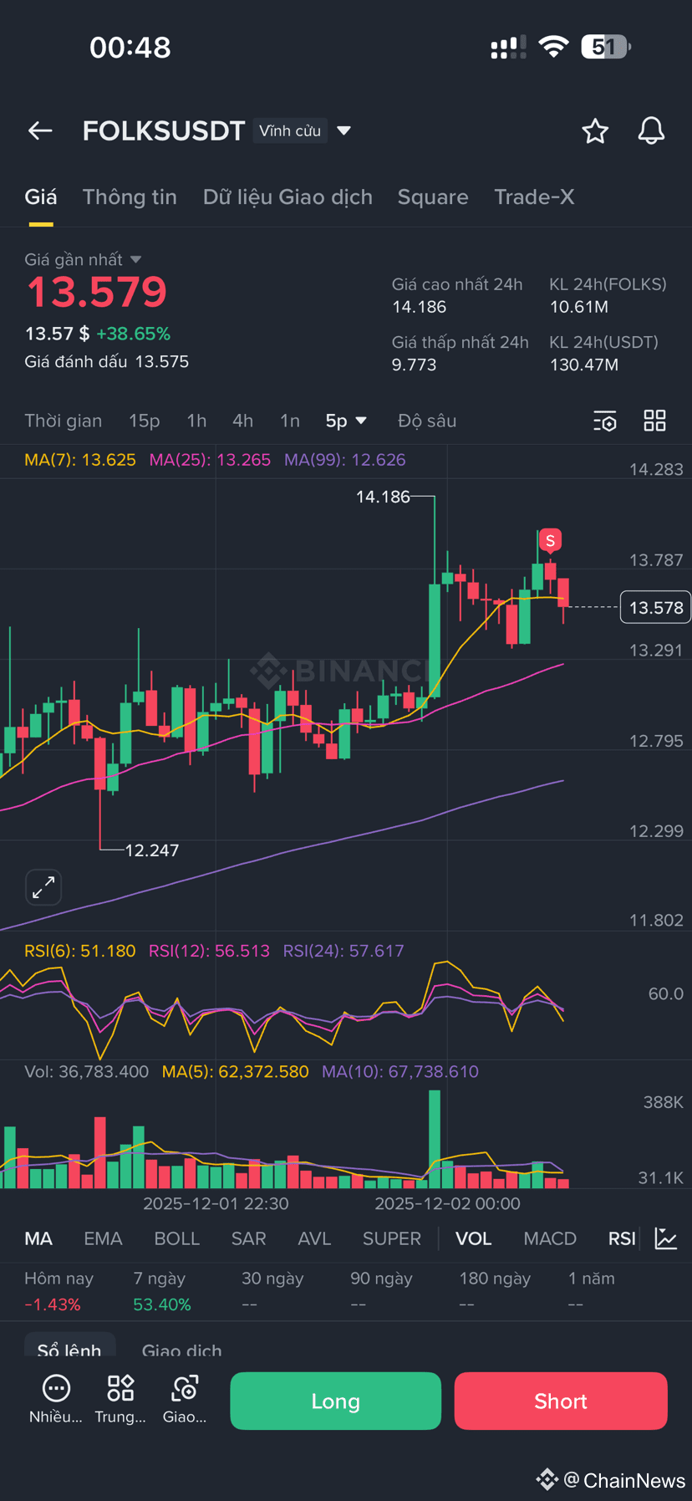This screenshot has height=1501, width=692.
Task: Go back with the left arrow icon
Action: pyautogui.click(x=40, y=130)
